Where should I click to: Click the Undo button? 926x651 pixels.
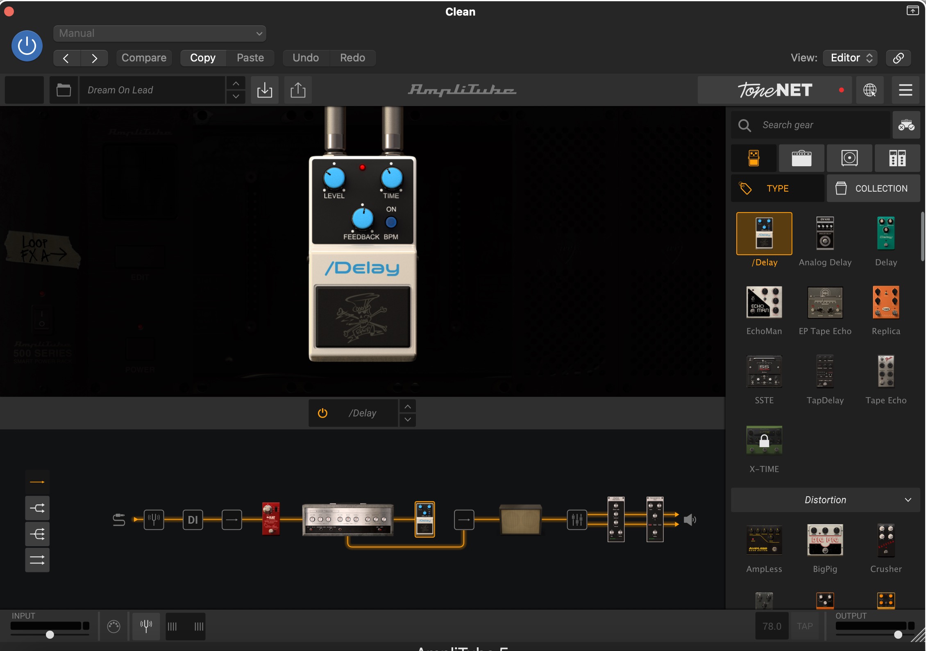coord(306,58)
